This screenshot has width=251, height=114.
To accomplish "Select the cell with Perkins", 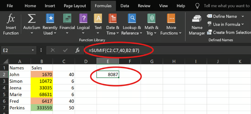I will coord(20,108).
